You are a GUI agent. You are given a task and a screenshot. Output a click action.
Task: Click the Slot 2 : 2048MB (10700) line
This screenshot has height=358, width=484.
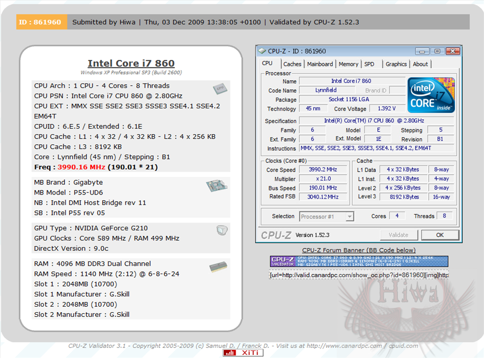pyautogui.click(x=76, y=304)
